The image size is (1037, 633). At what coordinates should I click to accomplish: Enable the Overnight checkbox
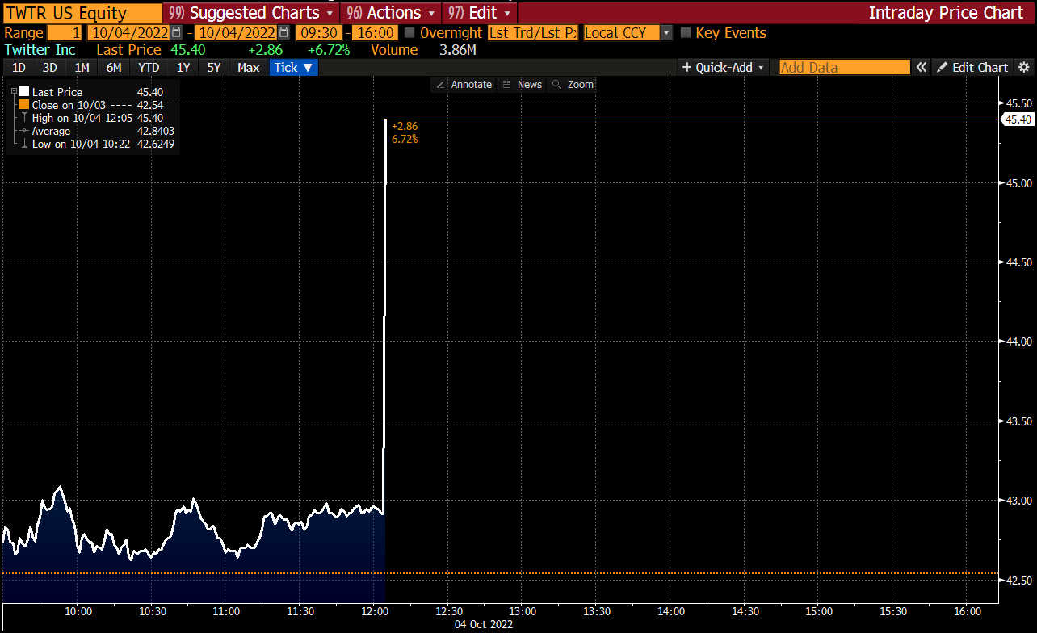click(x=409, y=33)
